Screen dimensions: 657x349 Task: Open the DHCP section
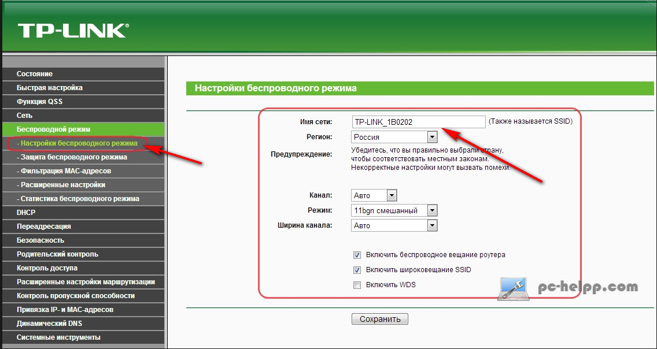[x=83, y=213]
